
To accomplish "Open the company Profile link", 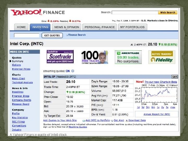I will [x=16, y=114].
